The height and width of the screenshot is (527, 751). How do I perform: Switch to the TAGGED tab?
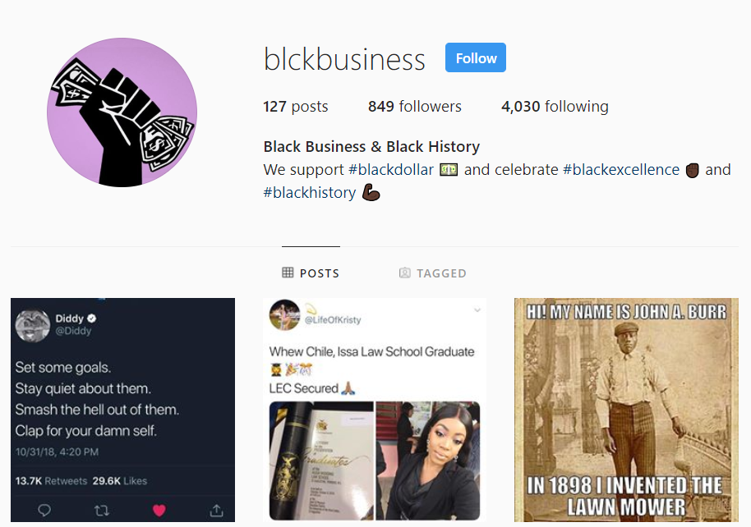pos(432,273)
